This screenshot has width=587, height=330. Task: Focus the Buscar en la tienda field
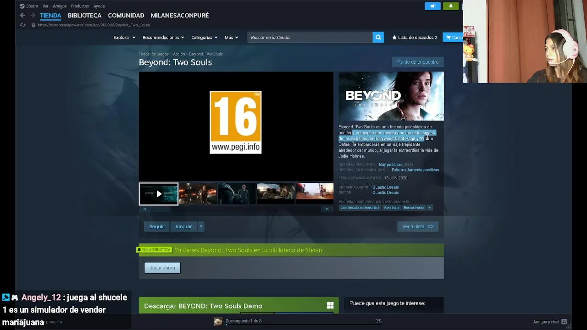[x=310, y=38]
